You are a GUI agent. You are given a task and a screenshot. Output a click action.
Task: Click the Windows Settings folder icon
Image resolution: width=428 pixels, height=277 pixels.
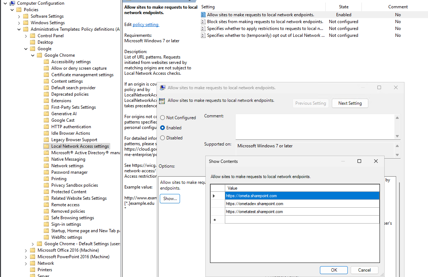[x=26, y=23]
